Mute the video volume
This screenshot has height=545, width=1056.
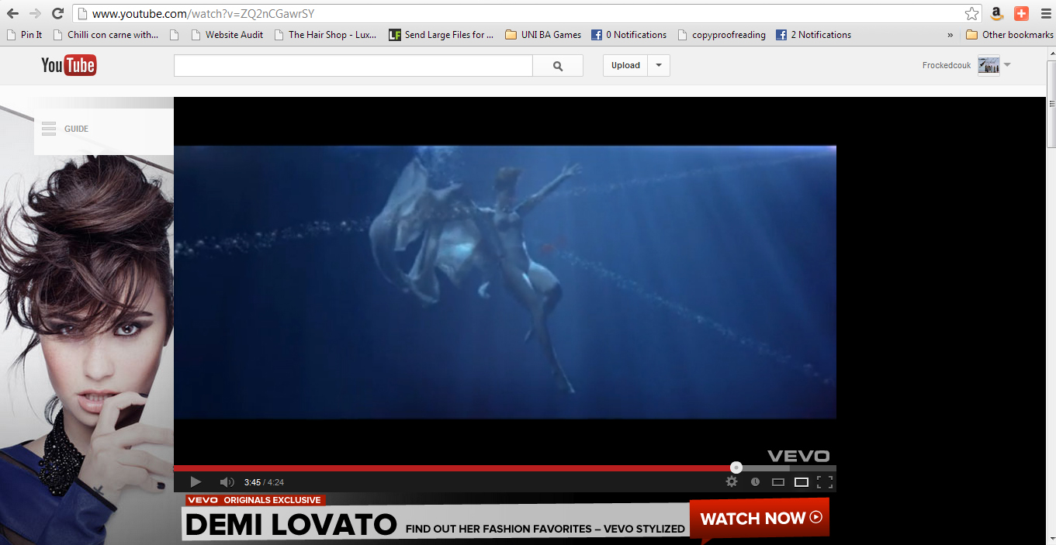click(227, 482)
